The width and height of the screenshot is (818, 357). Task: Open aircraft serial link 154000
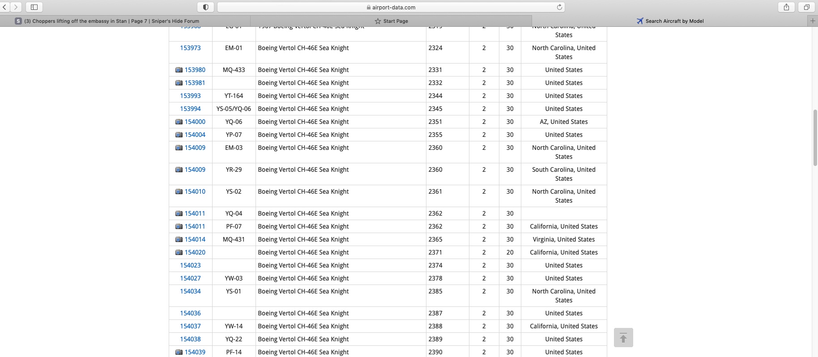[x=195, y=122]
